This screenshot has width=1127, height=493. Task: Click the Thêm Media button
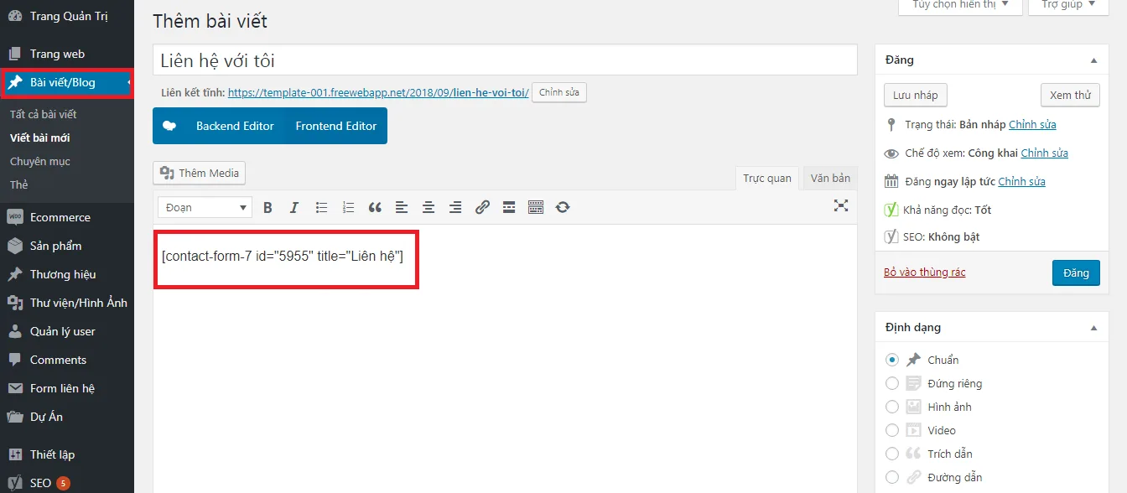[200, 173]
